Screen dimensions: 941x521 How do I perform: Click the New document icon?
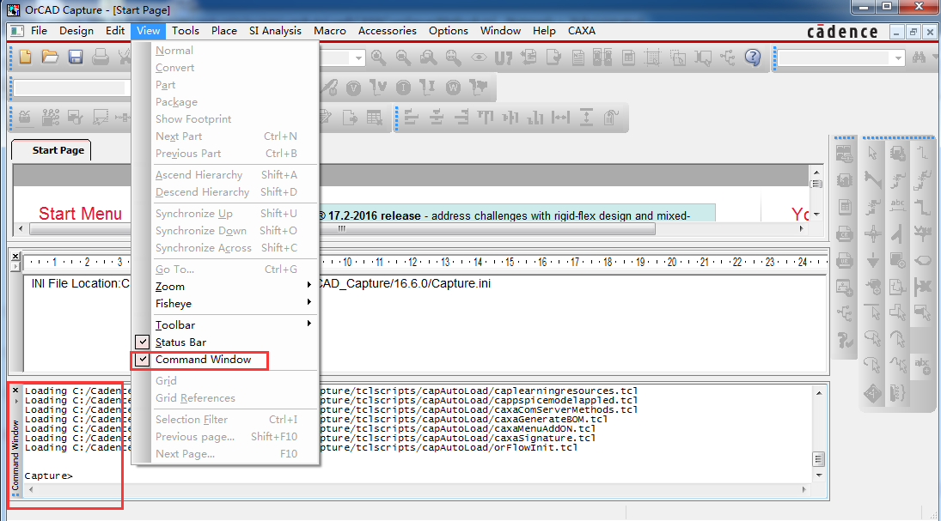point(25,57)
